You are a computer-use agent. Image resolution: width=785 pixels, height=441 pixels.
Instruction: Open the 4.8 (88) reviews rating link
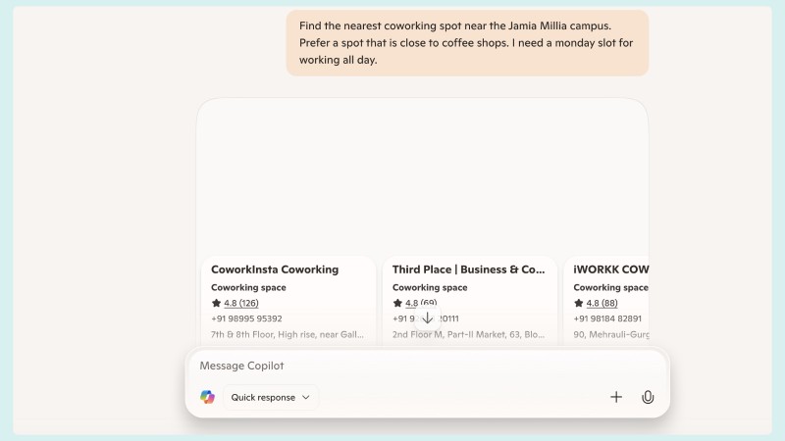pos(602,303)
